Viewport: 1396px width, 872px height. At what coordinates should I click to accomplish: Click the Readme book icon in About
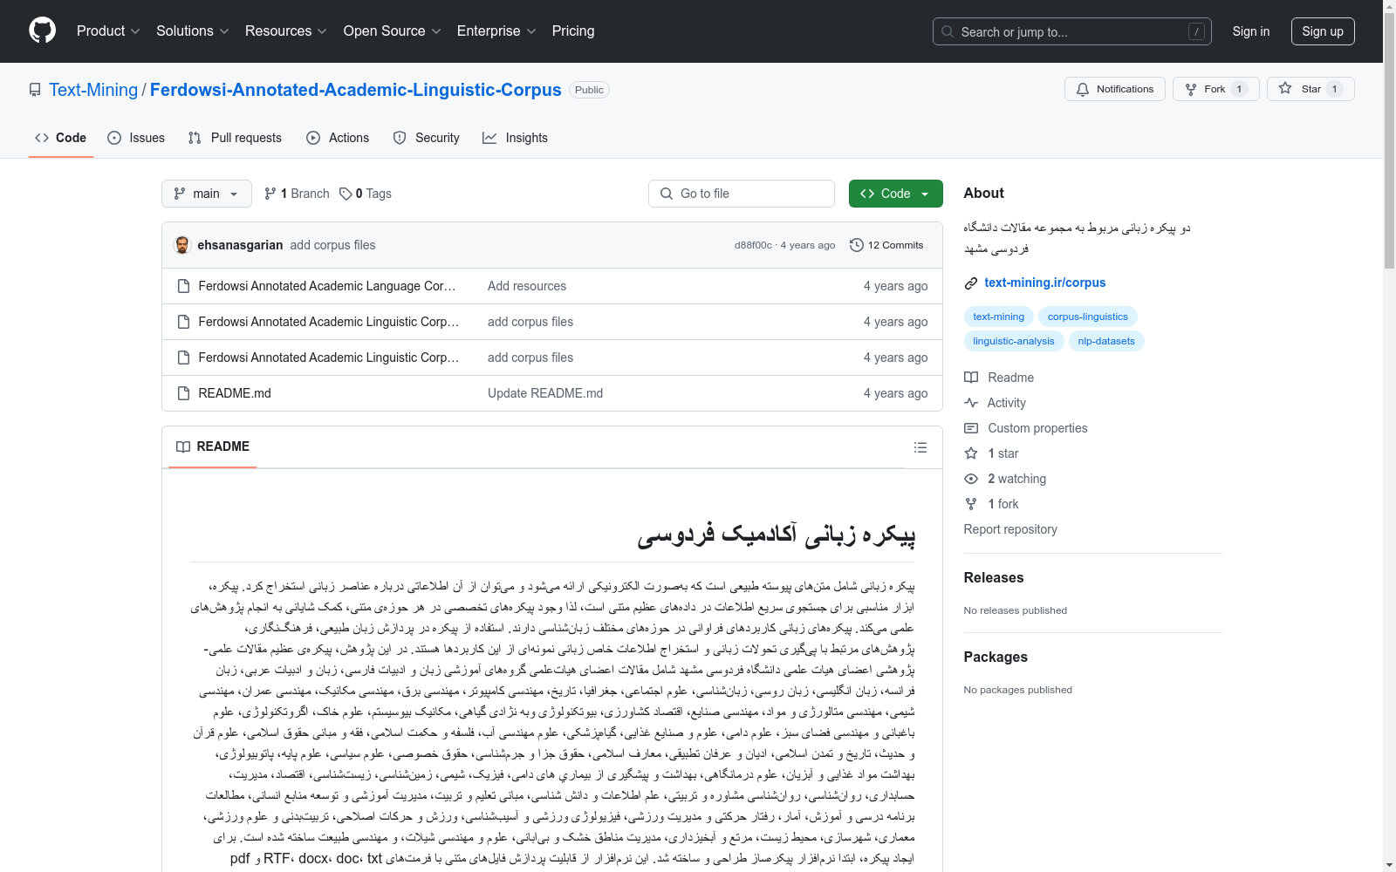pos(971,378)
